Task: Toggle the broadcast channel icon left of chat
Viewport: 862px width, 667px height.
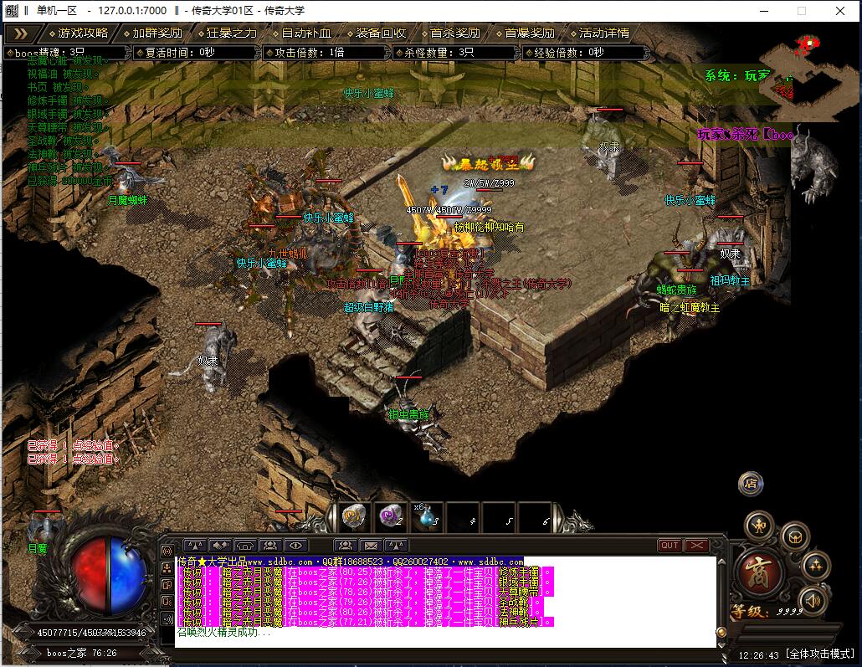Action: coord(167,552)
